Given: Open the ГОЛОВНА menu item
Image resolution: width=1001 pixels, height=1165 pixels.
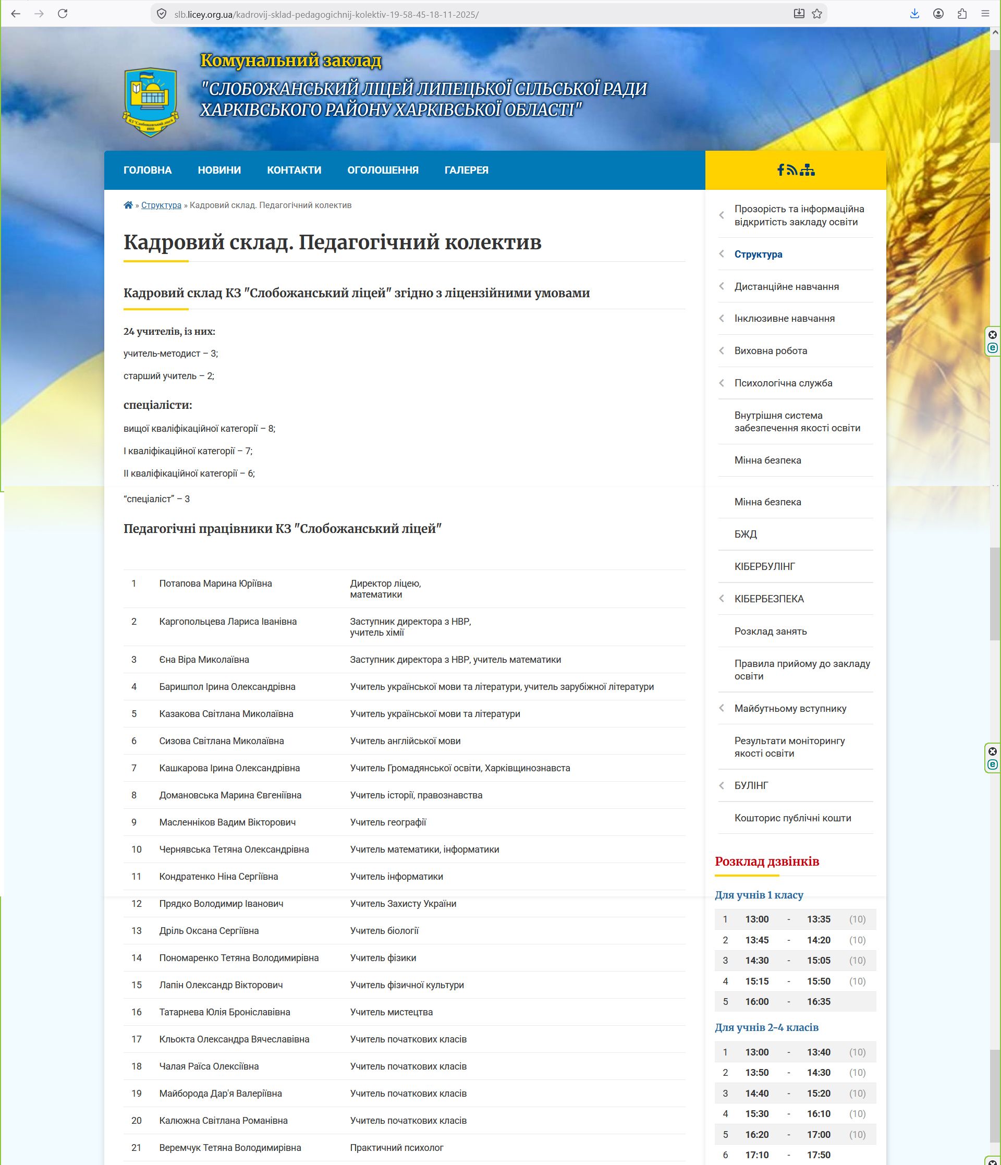Looking at the screenshot, I should coord(148,171).
